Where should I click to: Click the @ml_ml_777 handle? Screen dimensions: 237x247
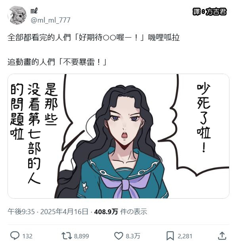pos(50,20)
